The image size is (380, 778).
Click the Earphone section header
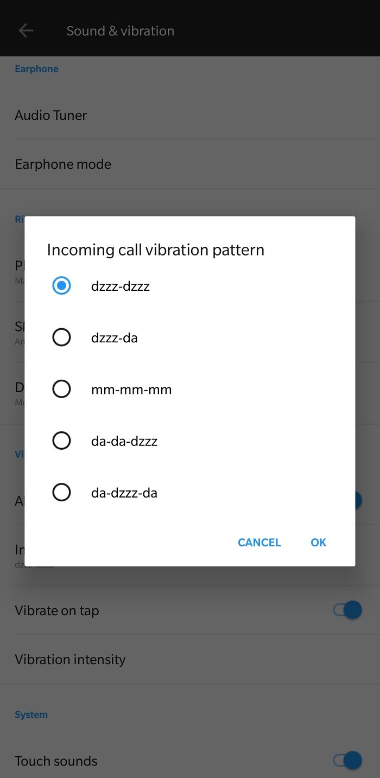pos(36,68)
